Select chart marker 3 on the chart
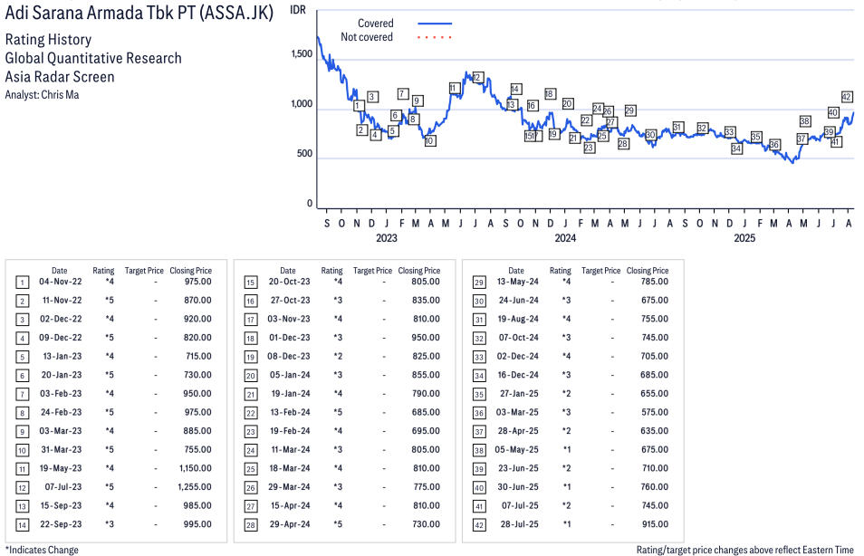 point(372,97)
